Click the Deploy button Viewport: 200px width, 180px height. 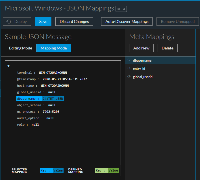tap(17, 21)
